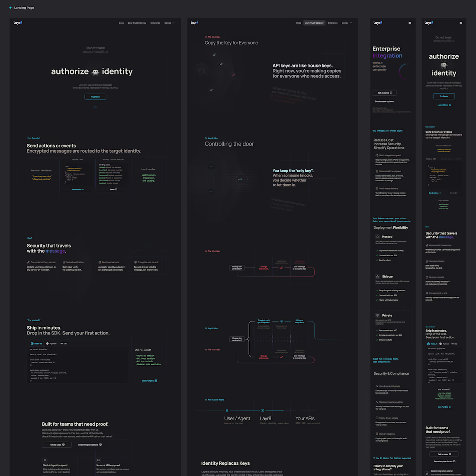Click Talk to sales on desktop landing page
Image resolution: width=476 pixels, height=476 pixels.
click(x=57, y=444)
